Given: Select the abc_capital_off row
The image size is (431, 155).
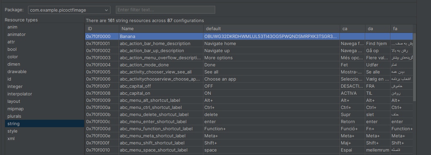Looking at the screenshot, I should [x=249, y=86].
